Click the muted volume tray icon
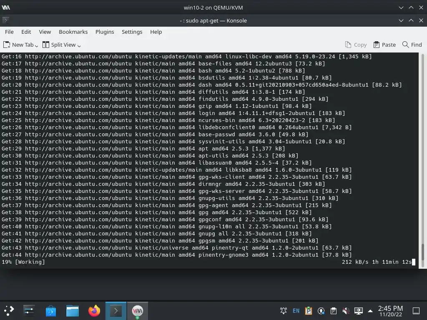Image resolution: width=427 pixels, height=320 pixels. tap(346, 310)
